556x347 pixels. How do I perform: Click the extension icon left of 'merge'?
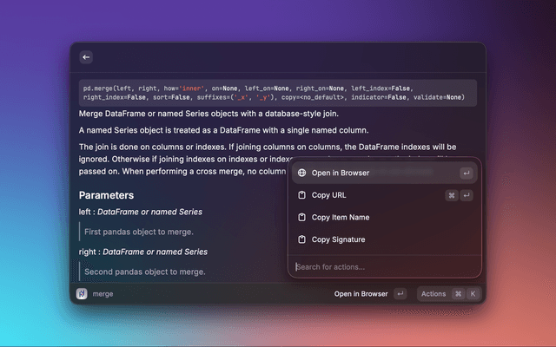pyautogui.click(x=82, y=294)
